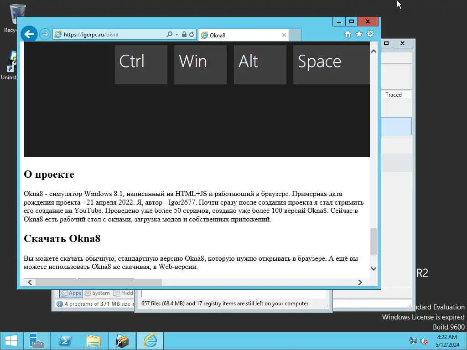Launch PowerShell from taskbar
The width and height of the screenshot is (467, 350).
pos(65,341)
